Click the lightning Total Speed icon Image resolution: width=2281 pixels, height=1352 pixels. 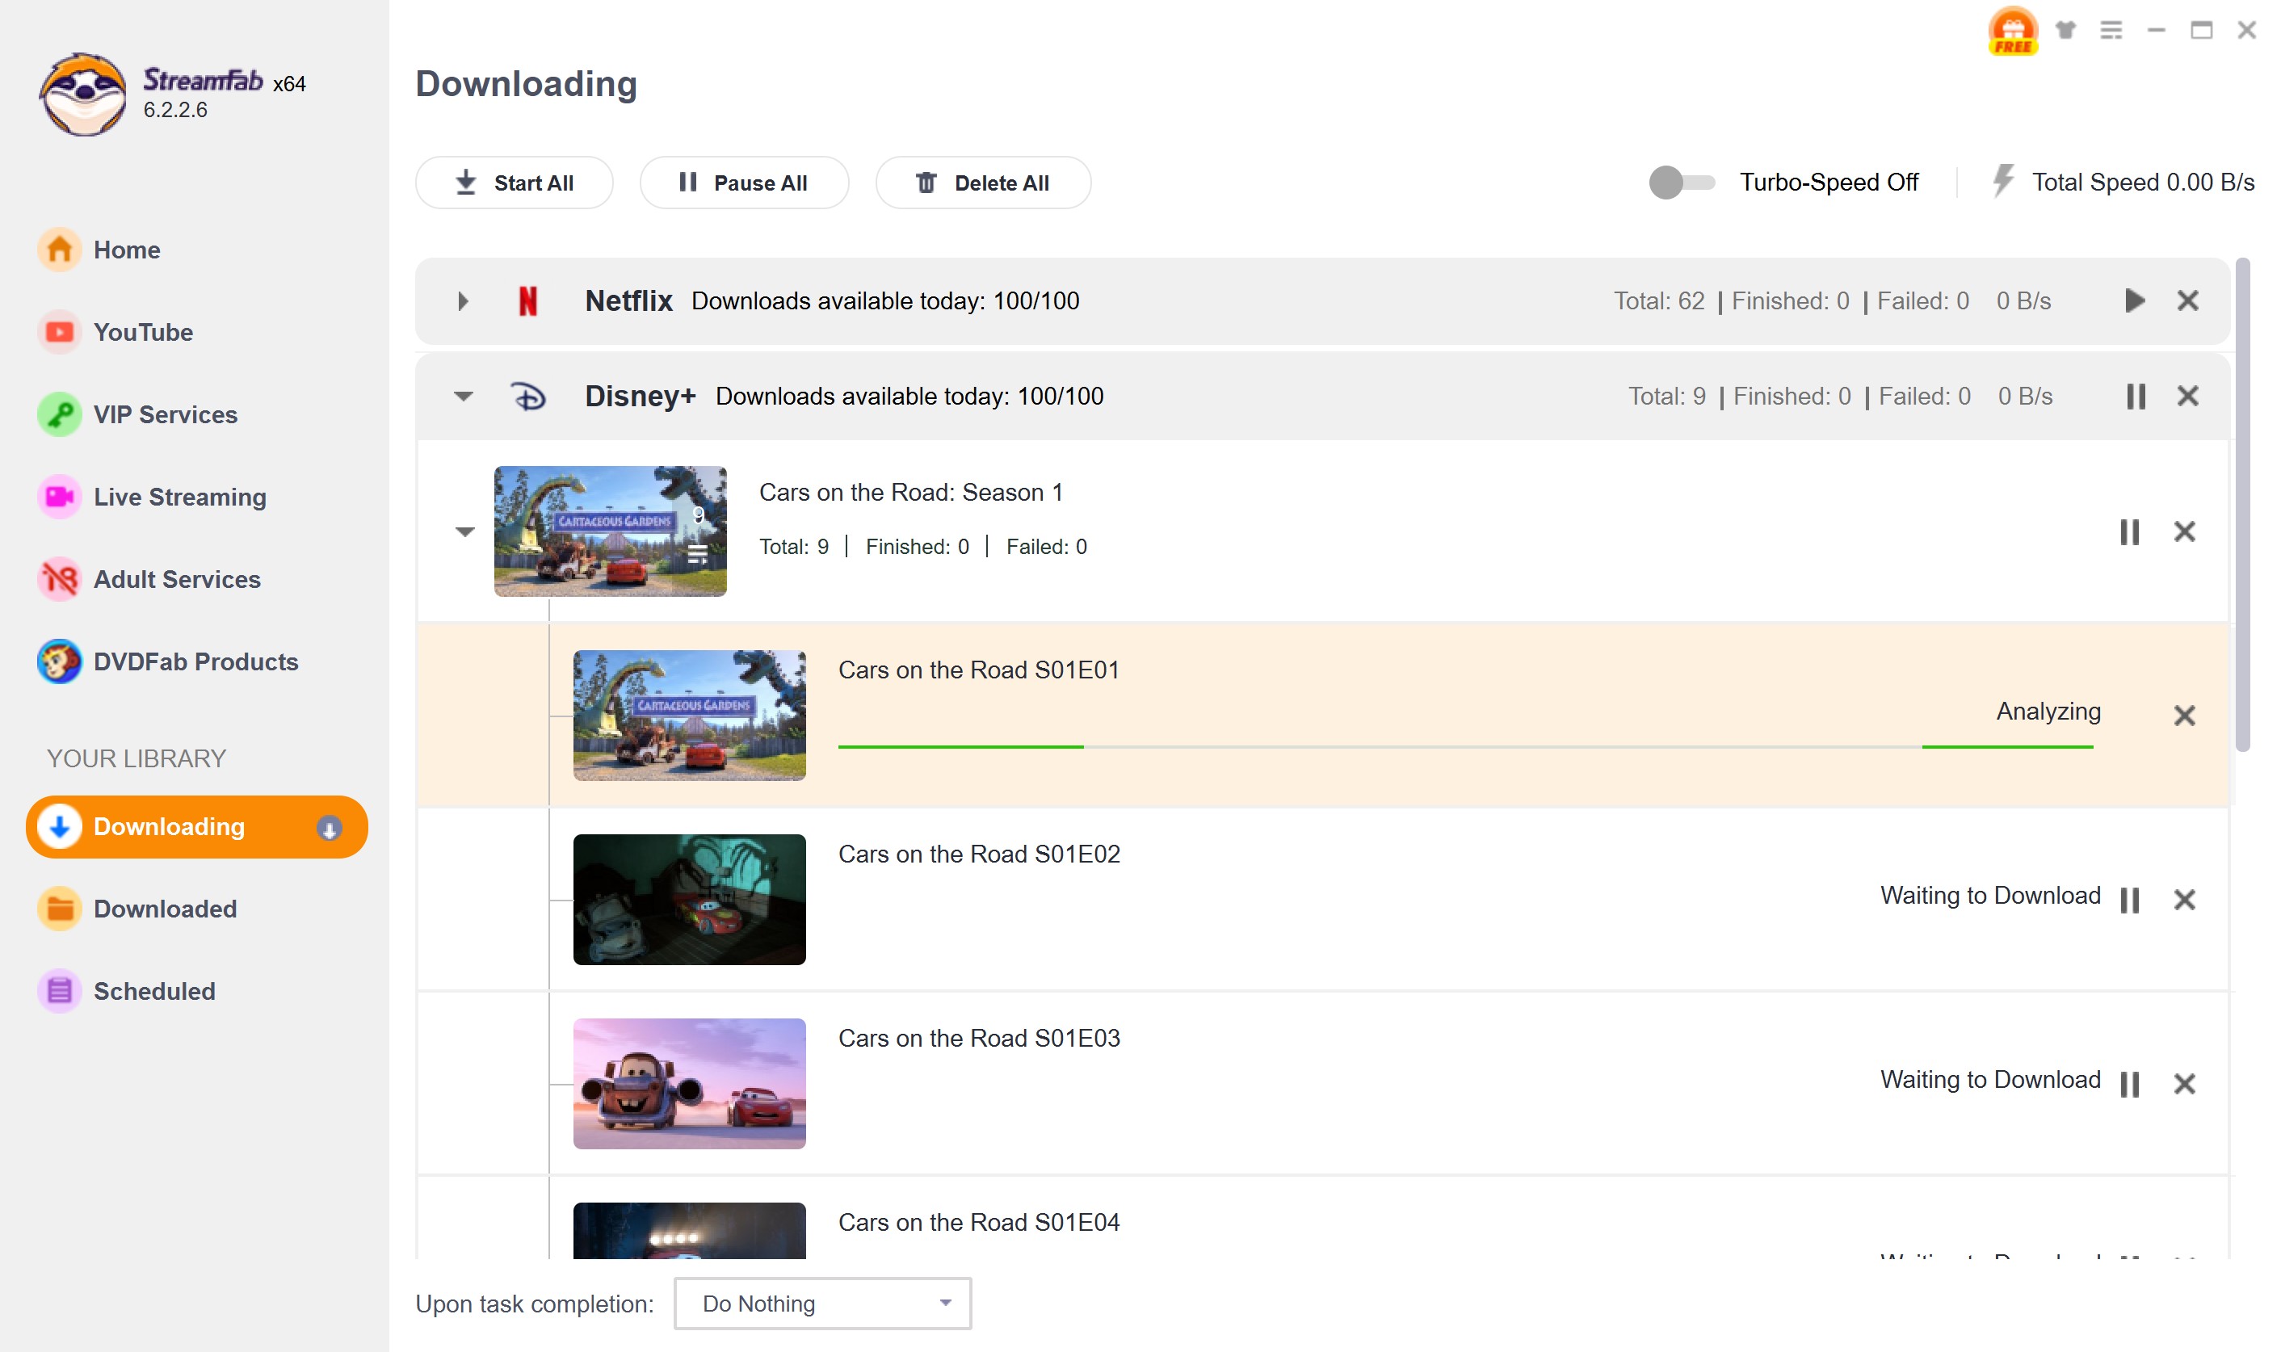click(2002, 181)
